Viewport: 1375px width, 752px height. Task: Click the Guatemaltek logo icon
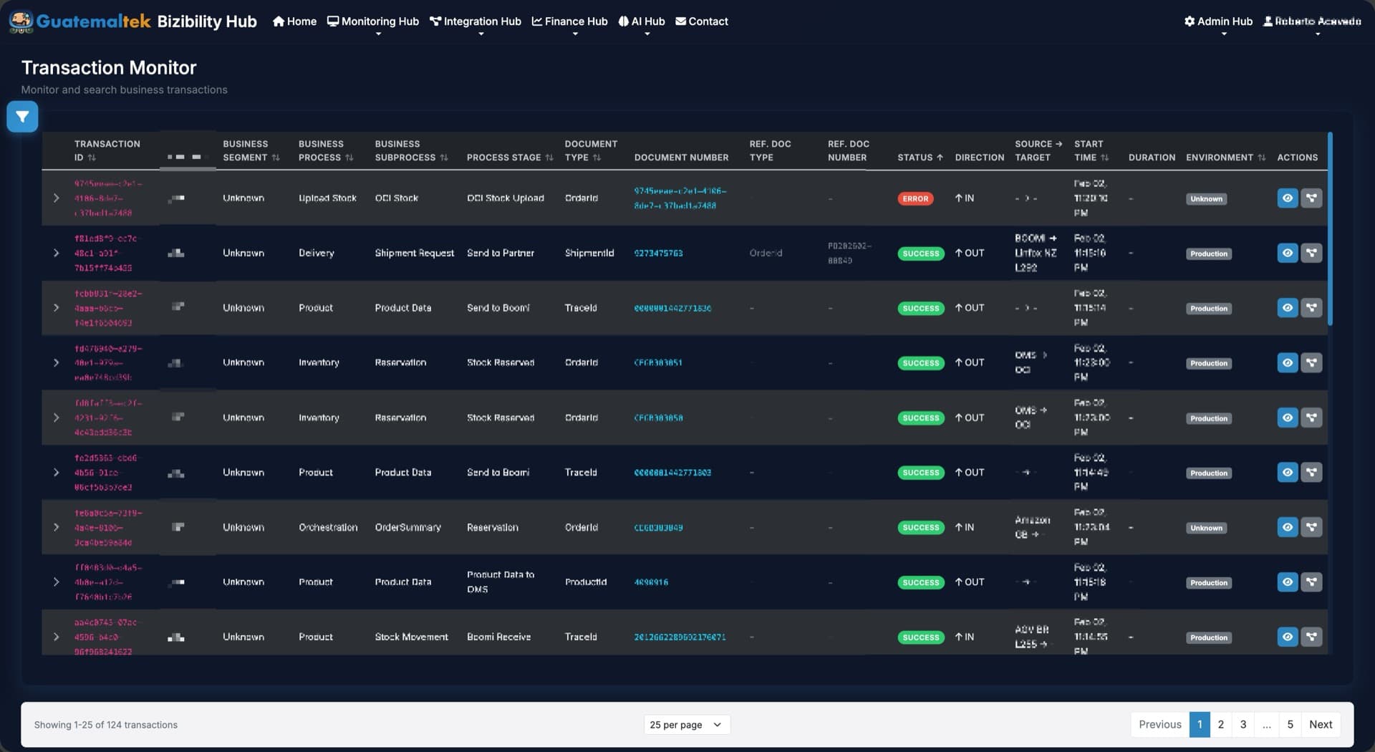[x=21, y=21]
